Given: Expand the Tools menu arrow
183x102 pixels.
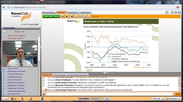Looking at the screenshot, I should coord(163,99).
